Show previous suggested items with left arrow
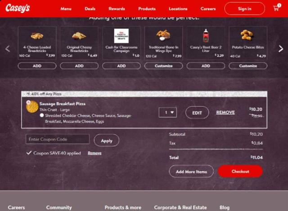The height and width of the screenshot is (211, 288). pyautogui.click(x=8, y=49)
